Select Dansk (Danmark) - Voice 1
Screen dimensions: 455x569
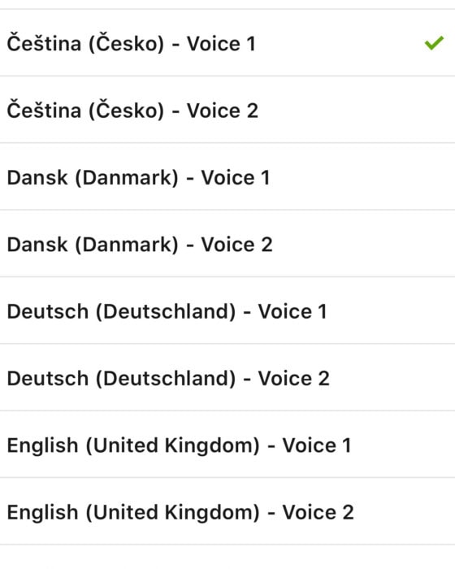point(227,176)
